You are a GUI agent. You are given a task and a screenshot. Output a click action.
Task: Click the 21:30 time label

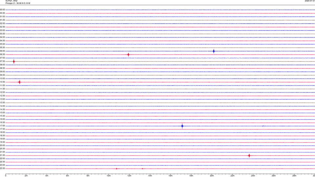click(x=2, y=155)
